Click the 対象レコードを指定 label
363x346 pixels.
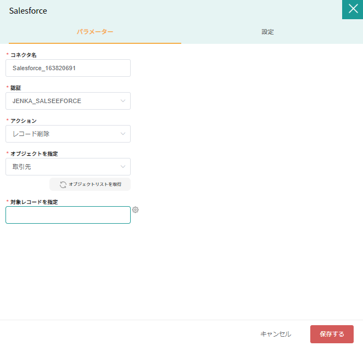click(x=34, y=202)
